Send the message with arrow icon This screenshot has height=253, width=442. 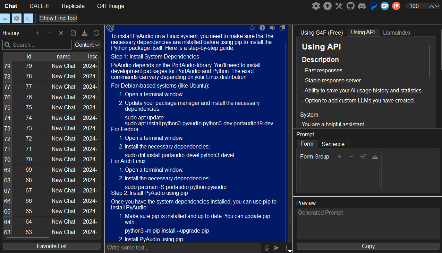click(277, 247)
